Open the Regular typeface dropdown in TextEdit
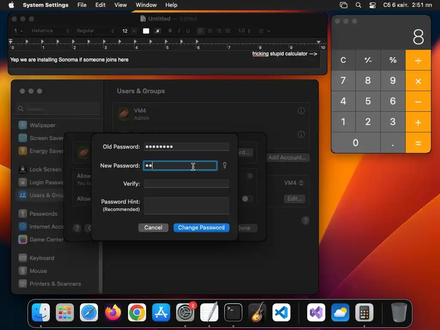This screenshot has height=330, width=440. pyautogui.click(x=95, y=31)
